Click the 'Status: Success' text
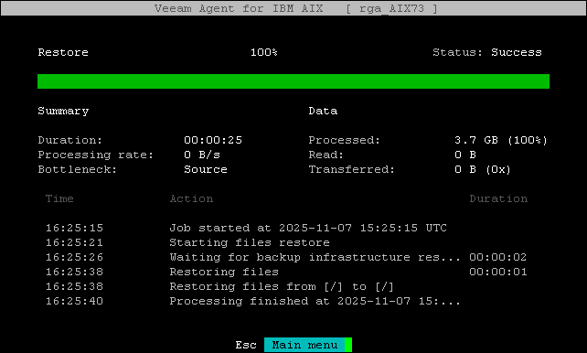The image size is (587, 353). pos(487,52)
